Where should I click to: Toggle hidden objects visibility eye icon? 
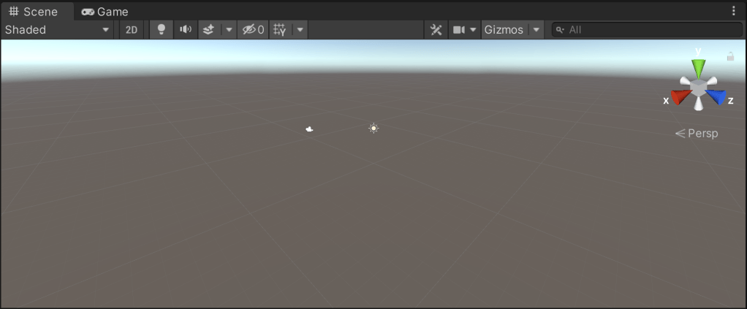point(253,30)
